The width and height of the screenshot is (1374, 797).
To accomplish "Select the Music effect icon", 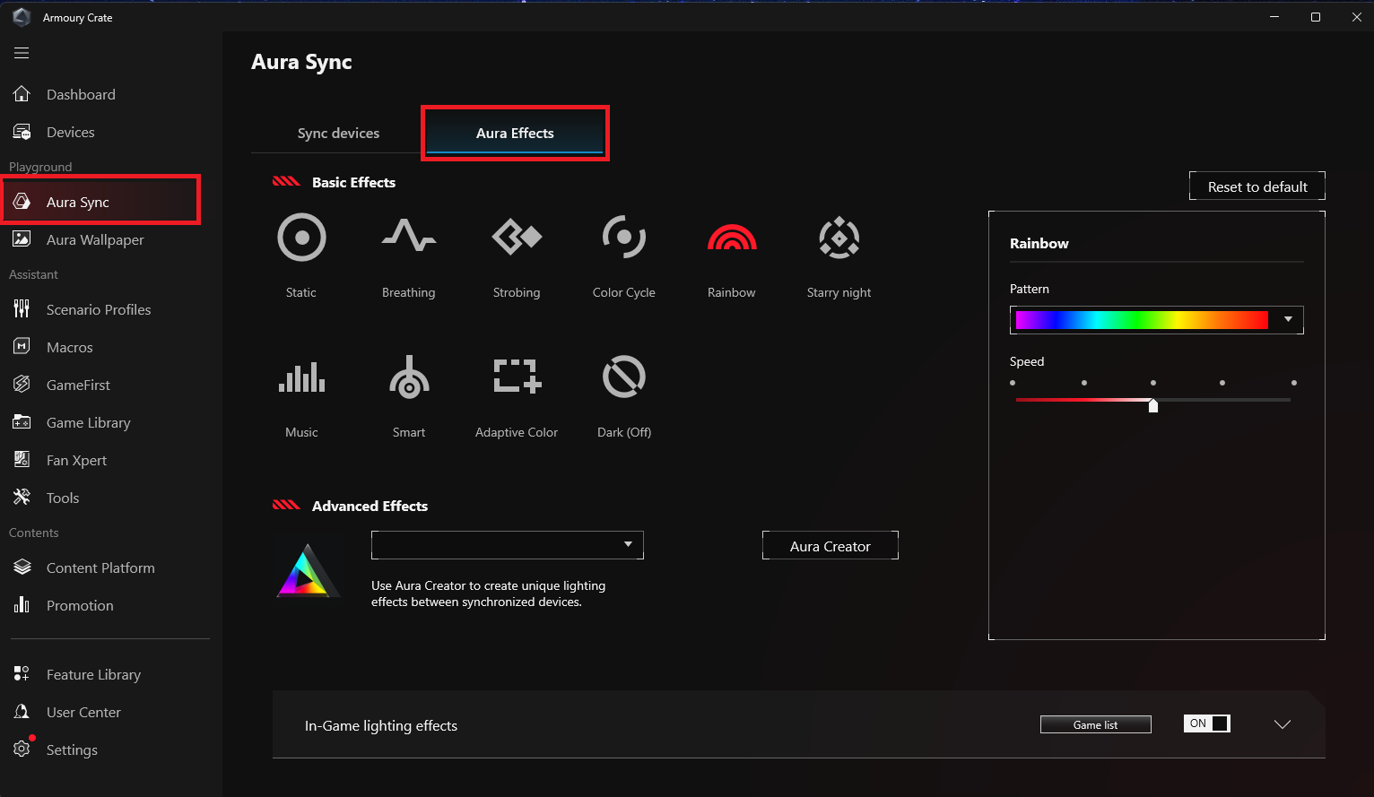I will [301, 377].
